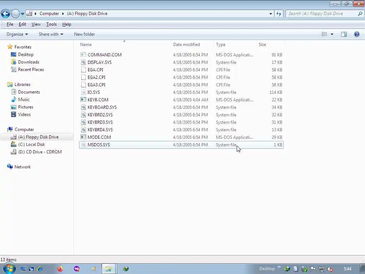This screenshot has height=274, width=365.
Task: Click the EGA2.CPI file icon
Action: [83, 77]
